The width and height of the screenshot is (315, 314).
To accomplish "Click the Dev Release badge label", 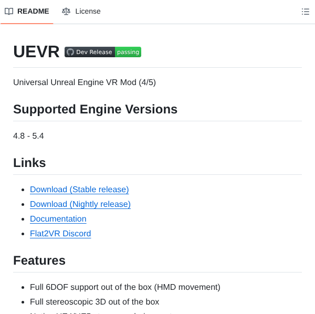I will coord(94,52).
